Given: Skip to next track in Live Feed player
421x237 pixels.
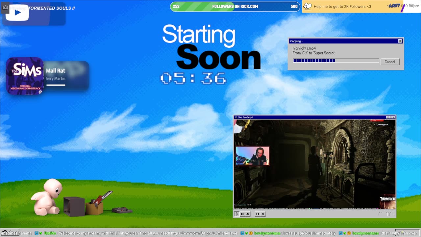Looking at the screenshot, I should click(263, 214).
